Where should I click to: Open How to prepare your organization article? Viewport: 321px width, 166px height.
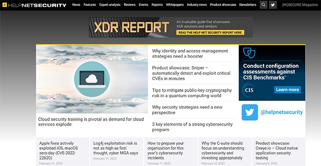[x=166, y=150]
